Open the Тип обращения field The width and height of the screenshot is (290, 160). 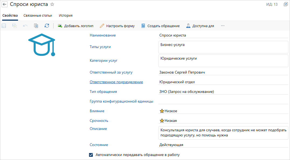coord(223,92)
